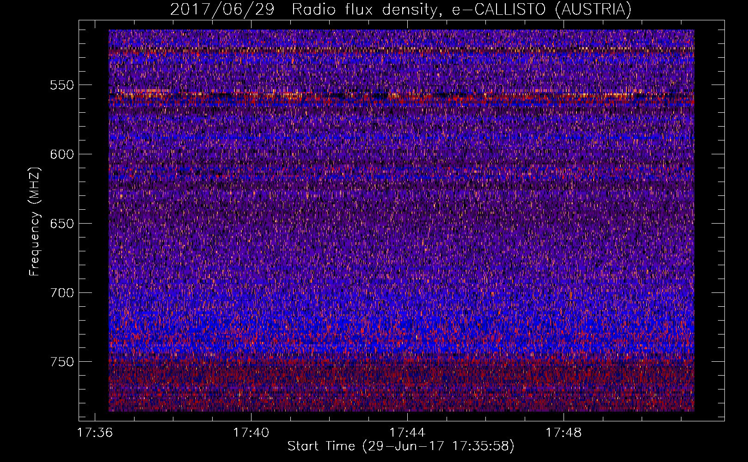The height and width of the screenshot is (462, 748).
Task: Click the 650 frequency tick label
Action: [62, 224]
